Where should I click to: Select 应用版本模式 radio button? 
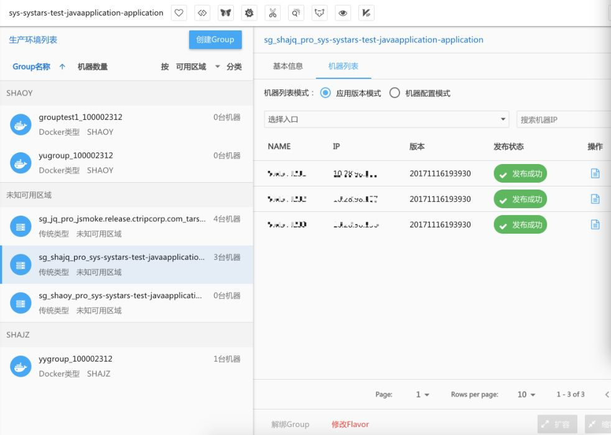pyautogui.click(x=325, y=93)
